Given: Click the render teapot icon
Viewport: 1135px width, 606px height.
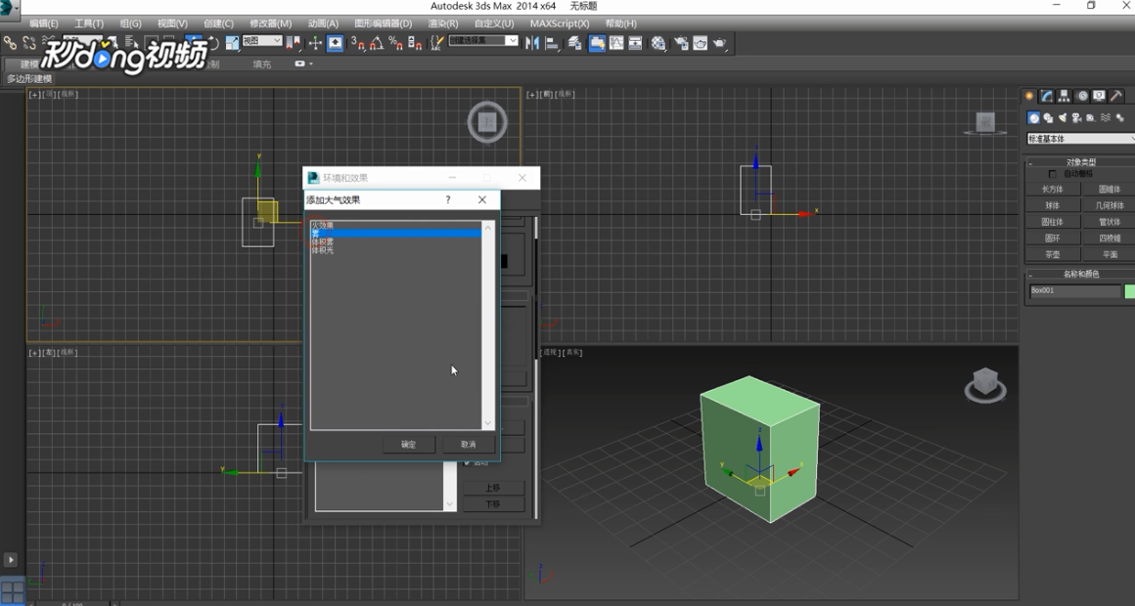Looking at the screenshot, I should [720, 43].
